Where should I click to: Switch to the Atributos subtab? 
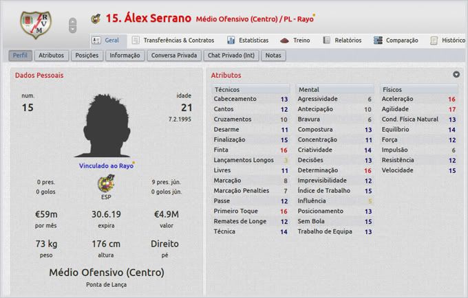tap(52, 55)
